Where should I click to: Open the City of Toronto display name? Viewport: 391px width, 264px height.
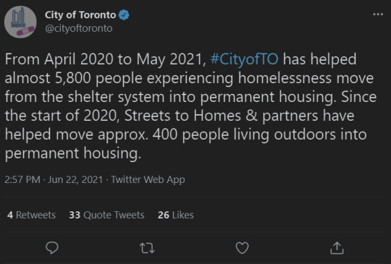(x=80, y=15)
